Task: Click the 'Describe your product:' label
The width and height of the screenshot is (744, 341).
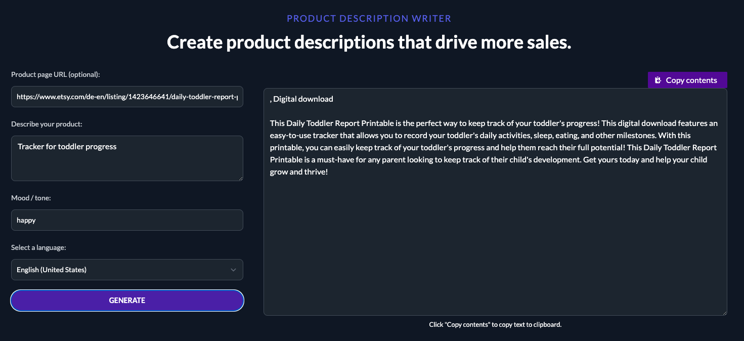Action: tap(47, 124)
